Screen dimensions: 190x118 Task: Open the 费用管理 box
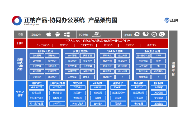[87, 56]
